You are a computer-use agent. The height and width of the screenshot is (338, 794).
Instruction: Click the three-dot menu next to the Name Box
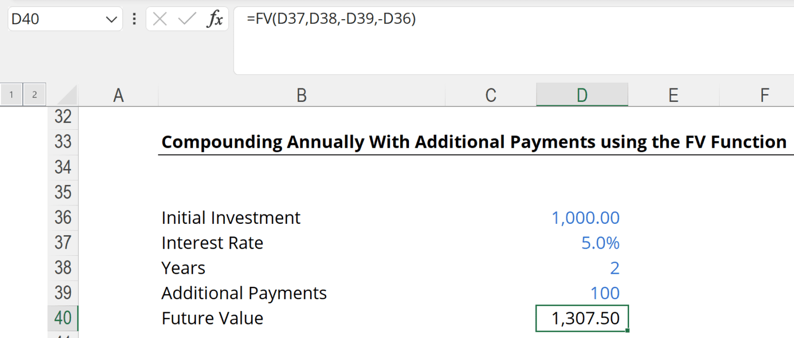(x=134, y=19)
